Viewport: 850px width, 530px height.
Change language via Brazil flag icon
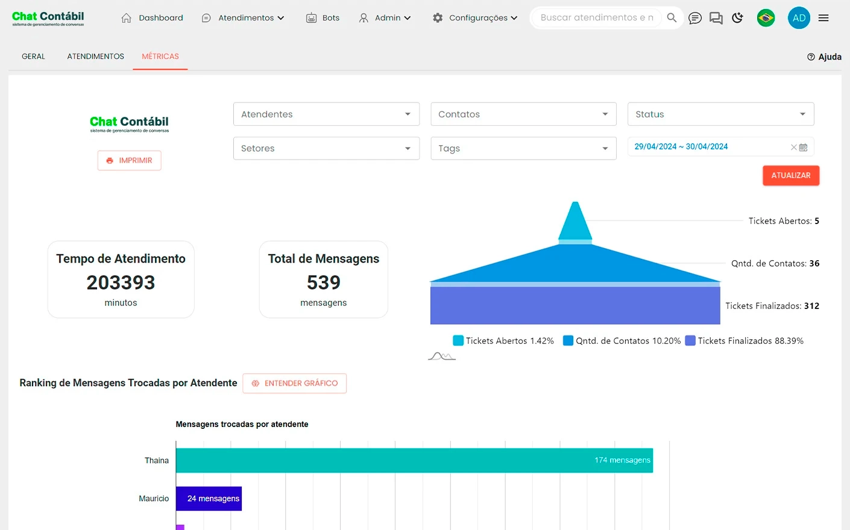[766, 18]
